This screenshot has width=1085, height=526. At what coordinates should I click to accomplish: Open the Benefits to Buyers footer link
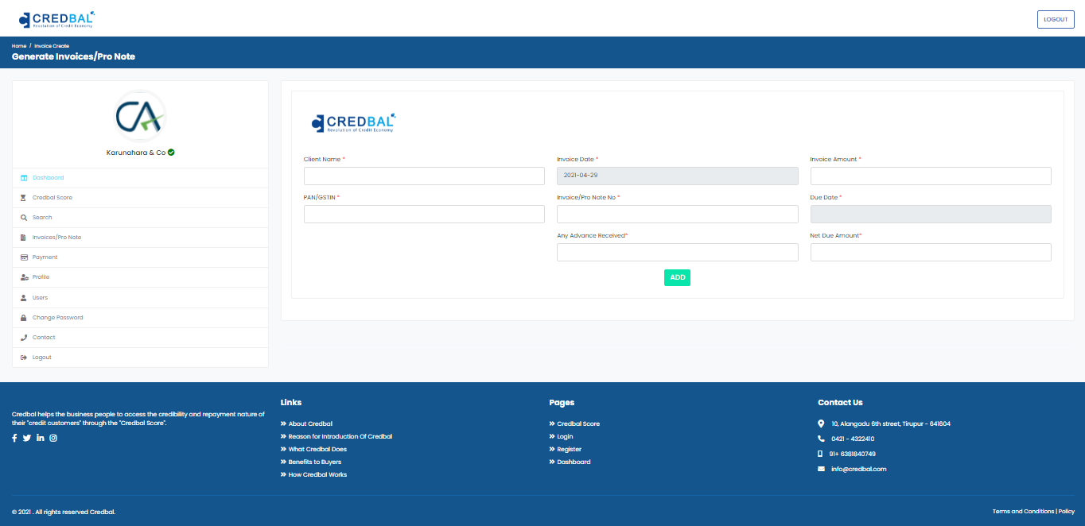point(314,462)
